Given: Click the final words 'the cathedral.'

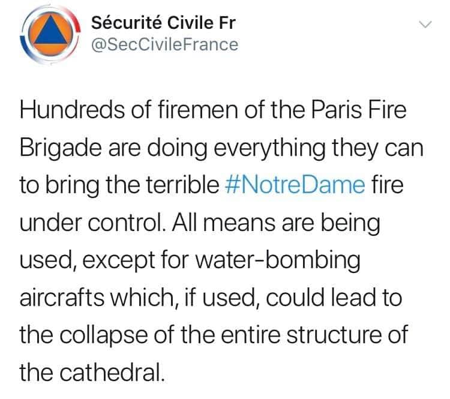Looking at the screenshot, I should point(92,372).
